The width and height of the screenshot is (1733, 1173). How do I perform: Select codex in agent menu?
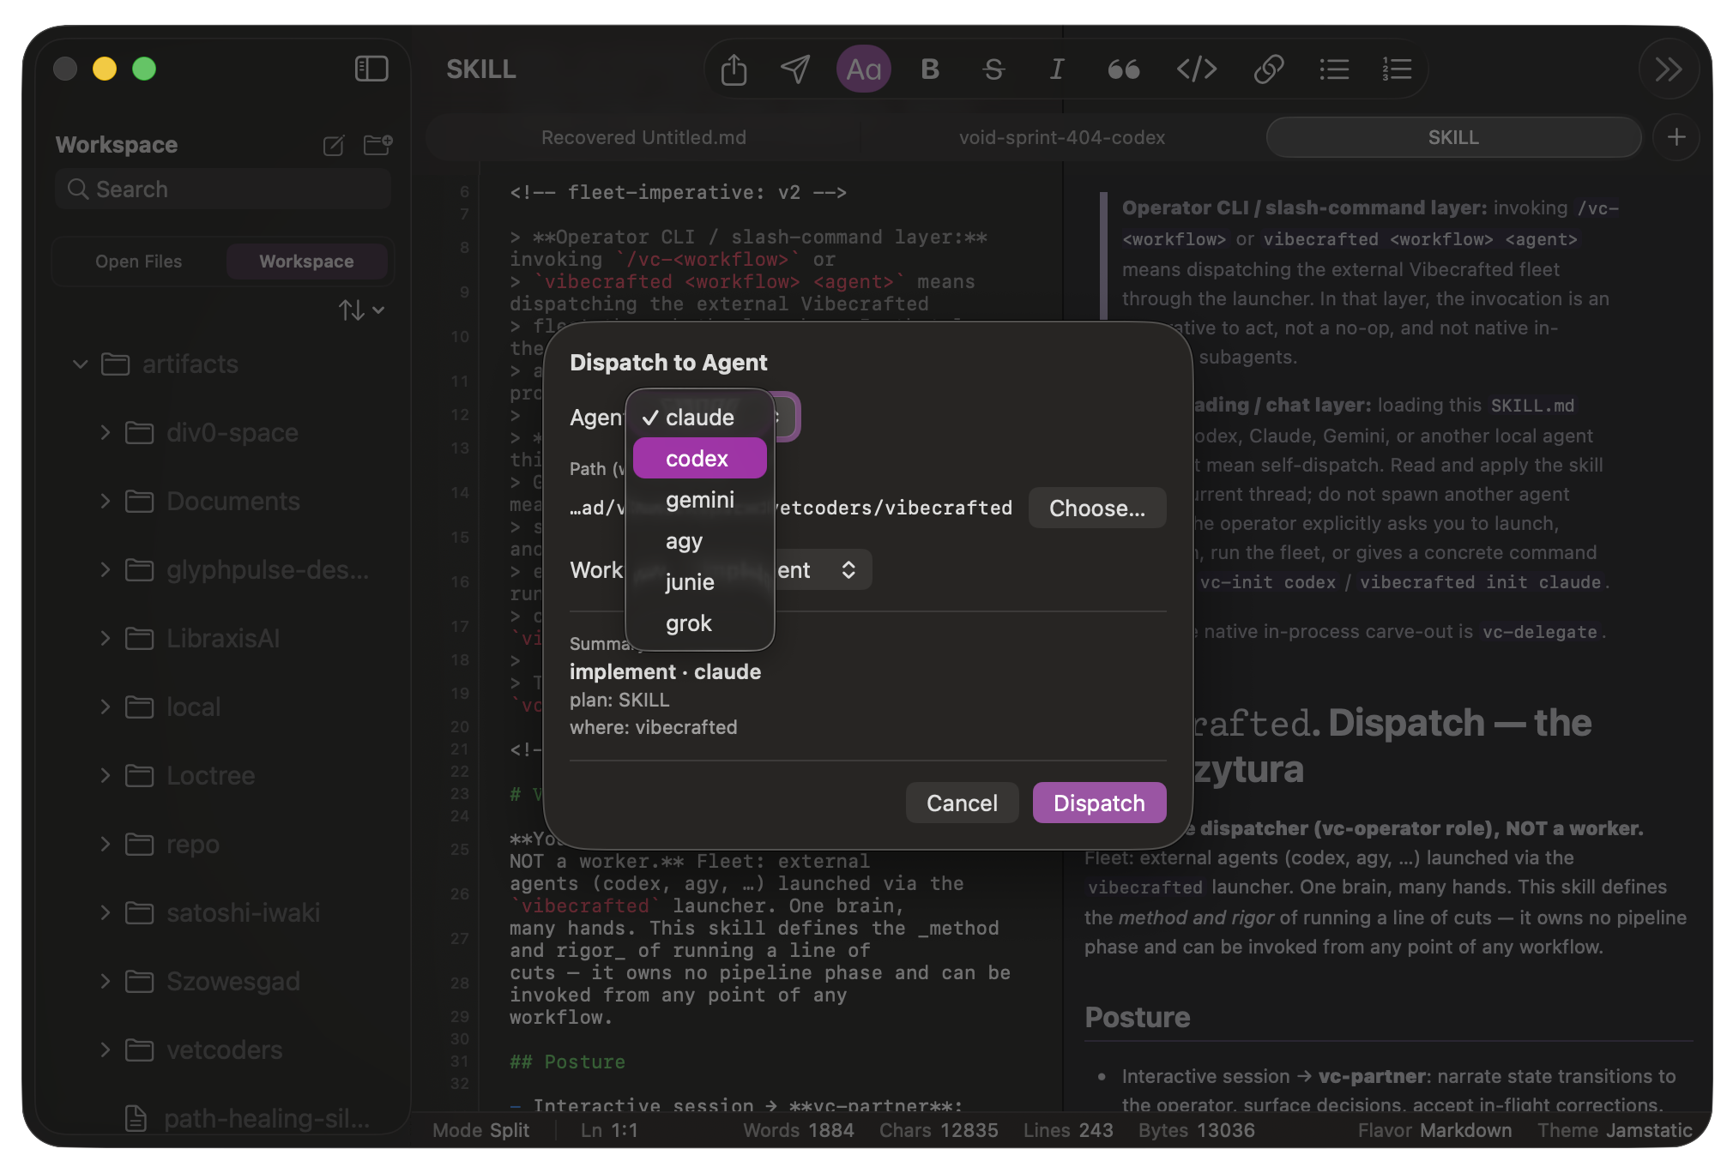point(699,459)
